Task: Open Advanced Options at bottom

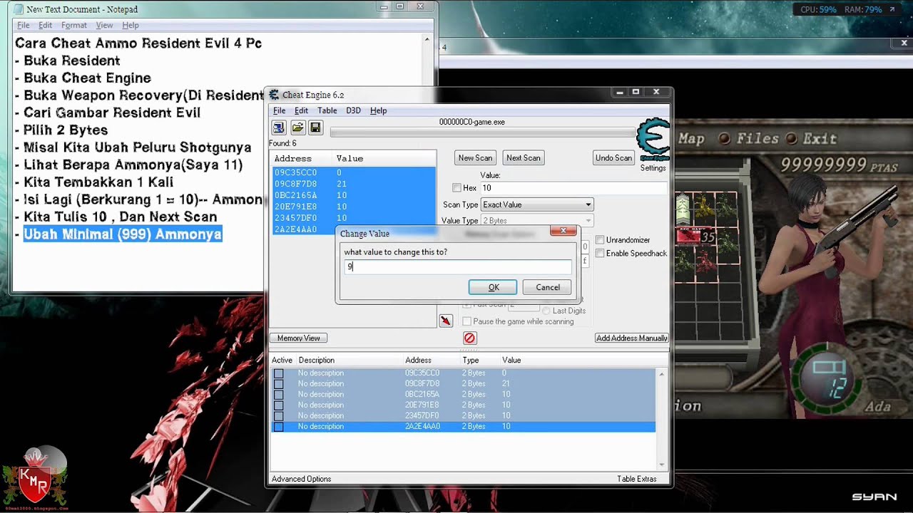Action: point(301,479)
